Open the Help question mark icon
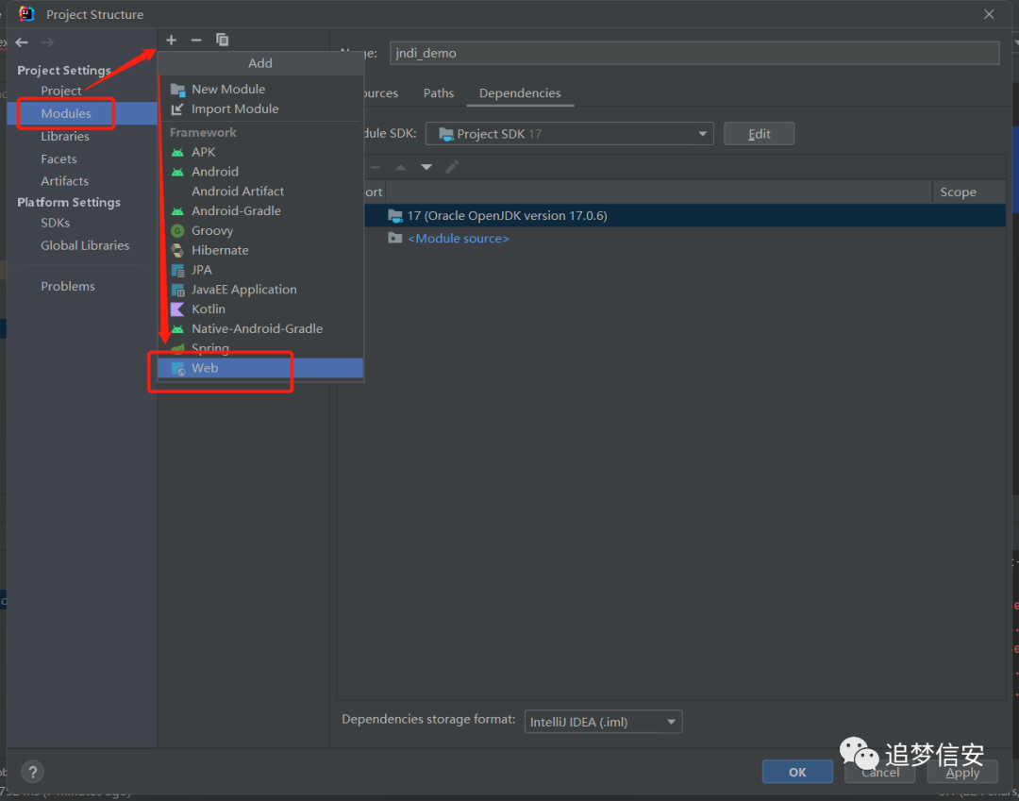The height and width of the screenshot is (801, 1019). (x=32, y=772)
